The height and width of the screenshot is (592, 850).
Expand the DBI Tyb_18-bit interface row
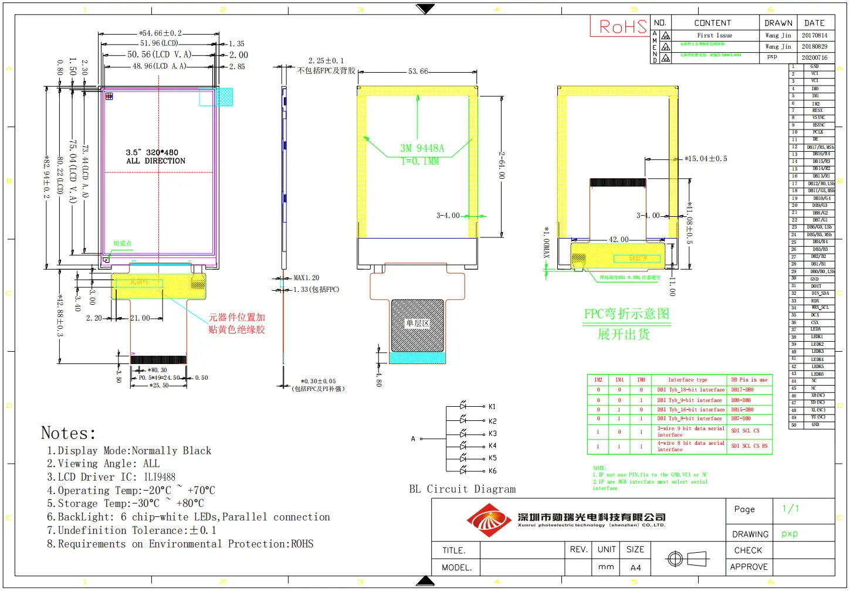[690, 390]
